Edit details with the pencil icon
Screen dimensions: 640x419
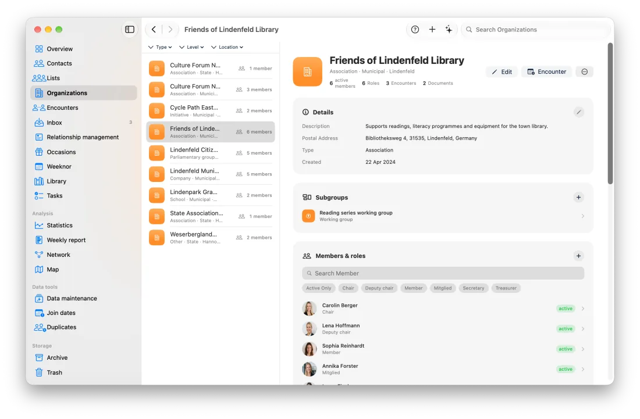(579, 112)
